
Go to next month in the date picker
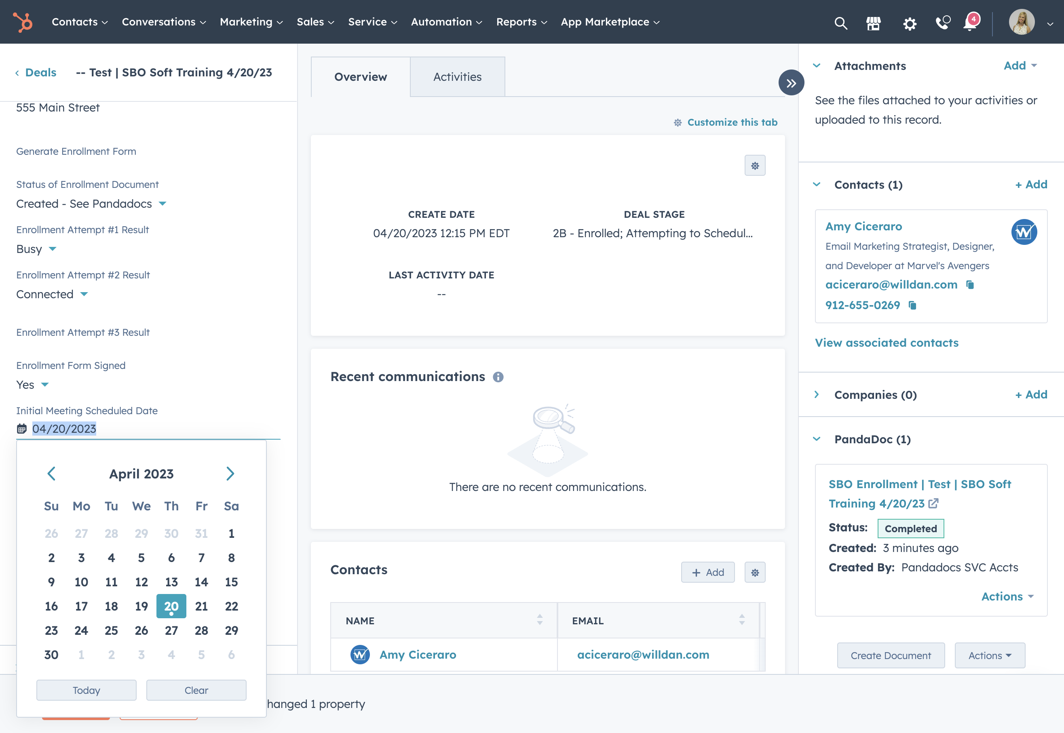pos(230,474)
